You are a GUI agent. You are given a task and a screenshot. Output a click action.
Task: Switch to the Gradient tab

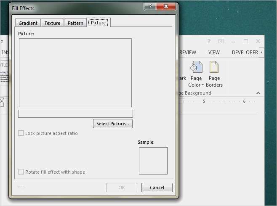[x=28, y=23]
